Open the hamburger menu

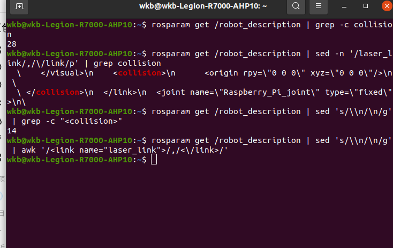[x=319, y=6]
